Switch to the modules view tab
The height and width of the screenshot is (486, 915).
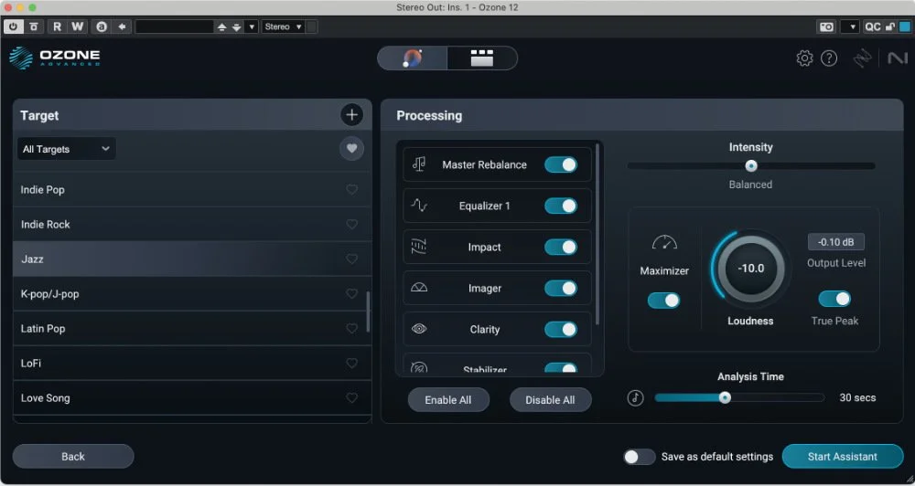click(482, 58)
